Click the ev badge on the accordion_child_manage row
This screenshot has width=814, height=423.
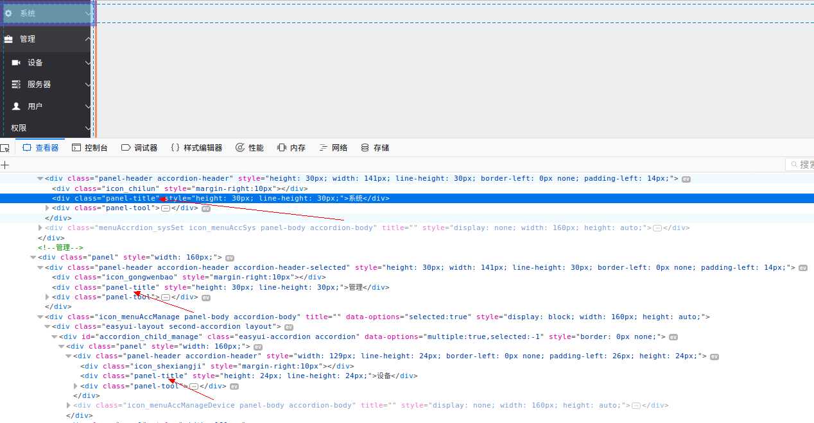673,337
